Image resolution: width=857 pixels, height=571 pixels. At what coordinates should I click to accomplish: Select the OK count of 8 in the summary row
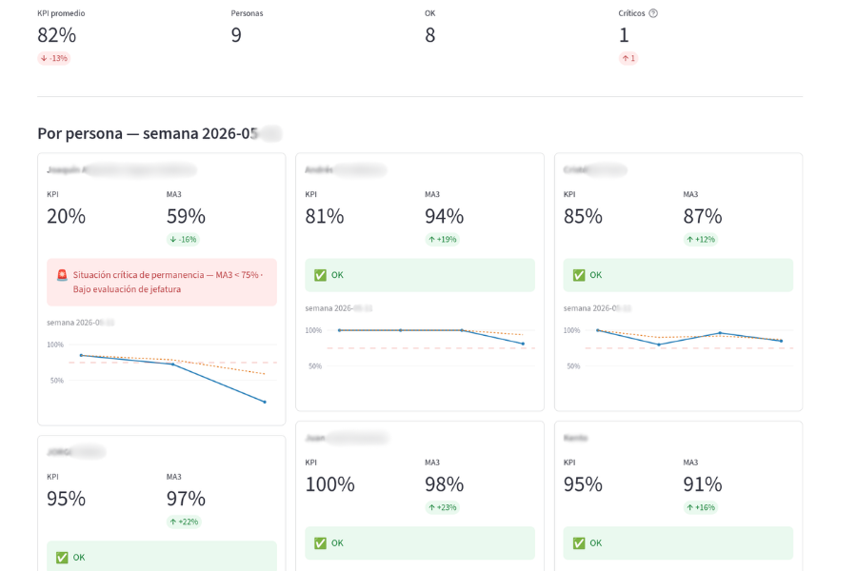(x=430, y=35)
